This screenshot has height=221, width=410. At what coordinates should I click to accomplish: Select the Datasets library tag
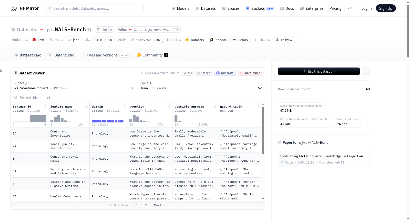point(194,40)
